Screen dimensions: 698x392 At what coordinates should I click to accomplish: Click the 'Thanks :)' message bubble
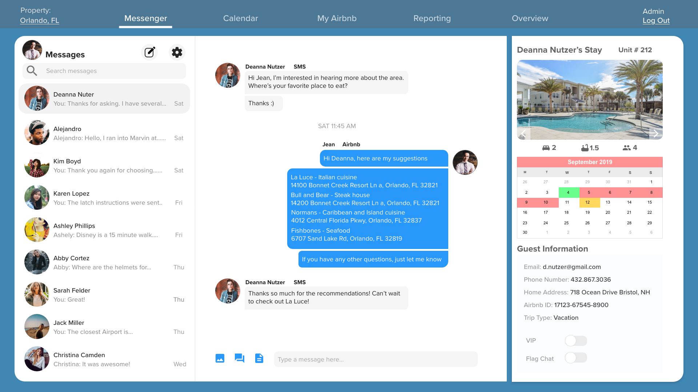tap(264, 103)
